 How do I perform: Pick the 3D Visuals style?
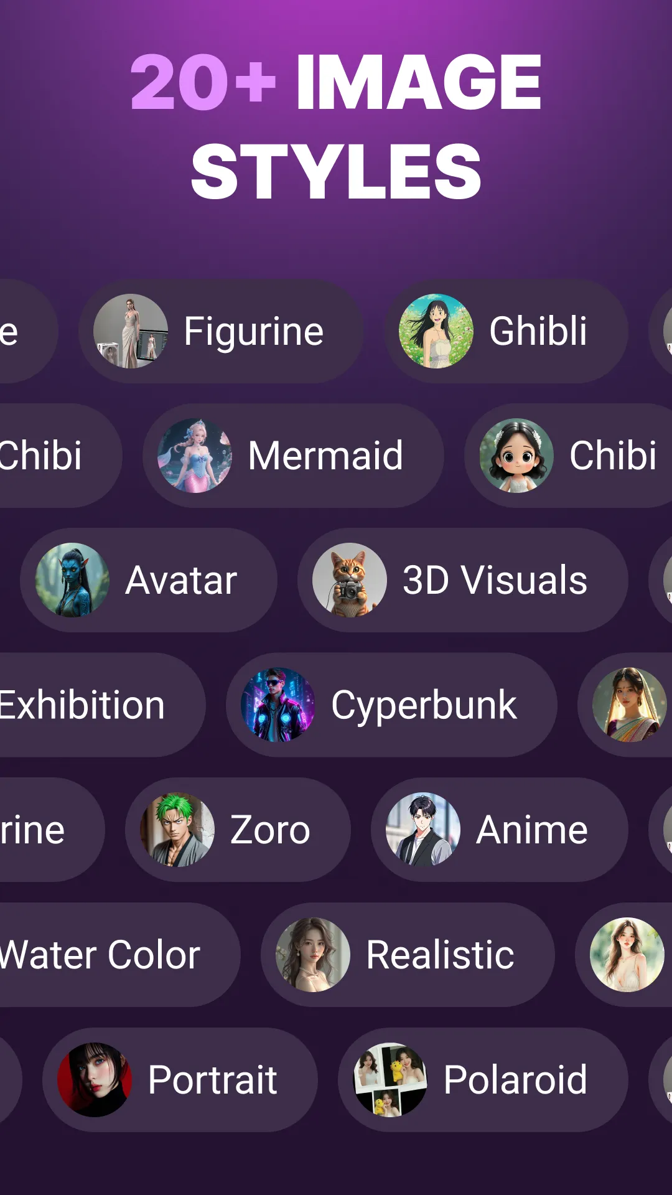tap(462, 580)
